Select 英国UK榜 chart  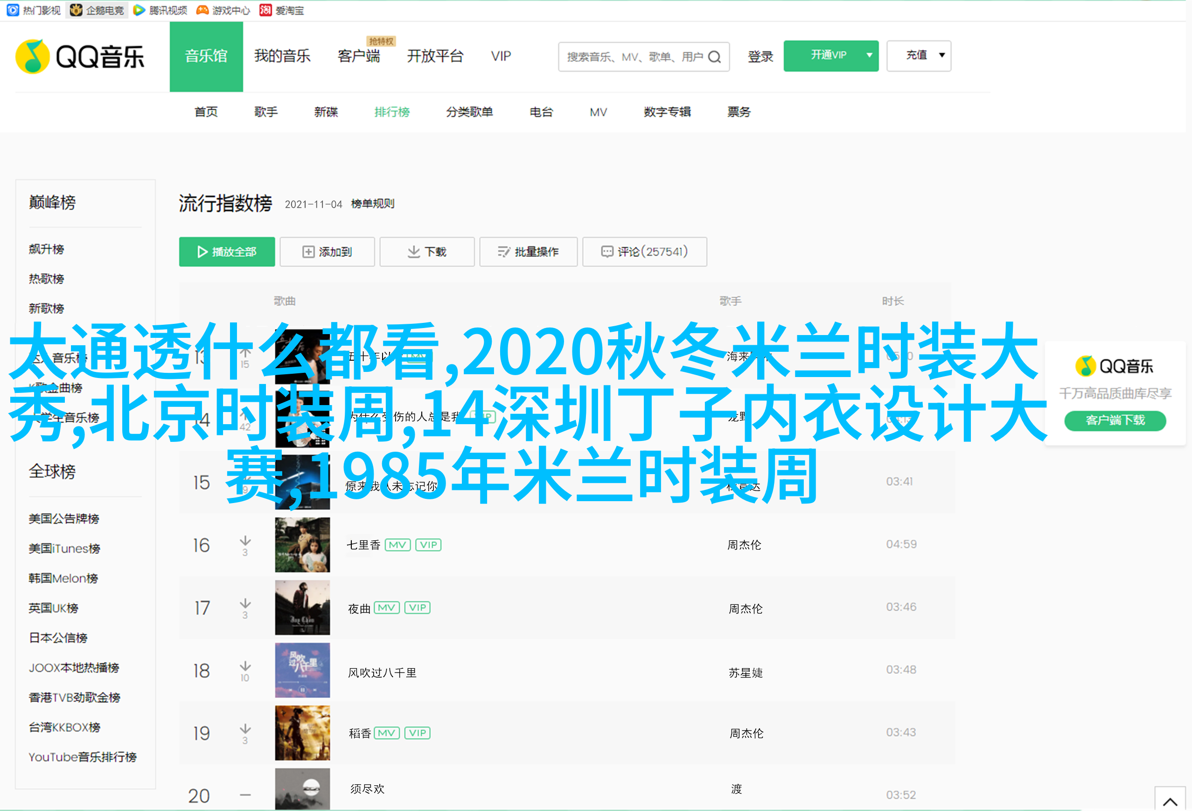(x=53, y=608)
